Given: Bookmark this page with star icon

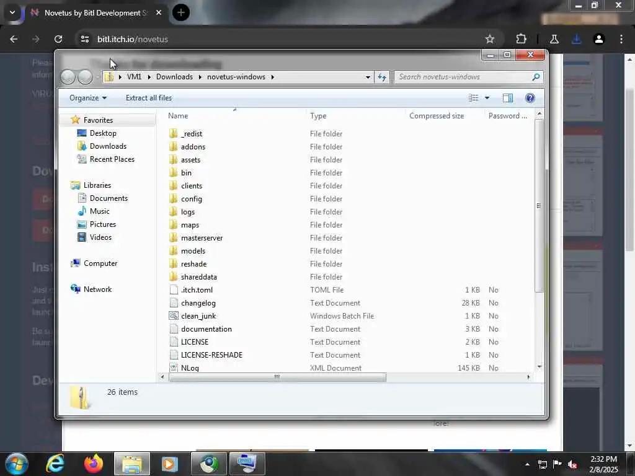Looking at the screenshot, I should pyautogui.click(x=490, y=39).
